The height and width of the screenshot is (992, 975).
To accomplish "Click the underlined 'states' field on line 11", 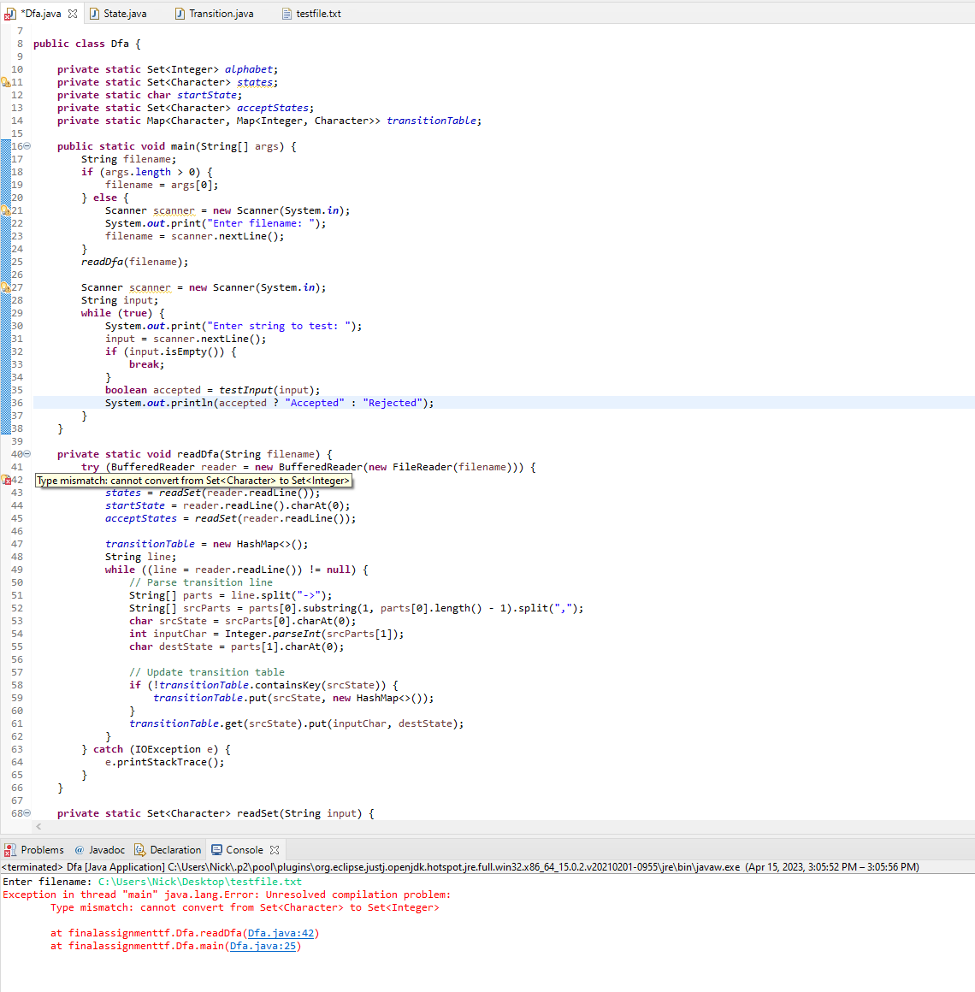I will 254,82.
